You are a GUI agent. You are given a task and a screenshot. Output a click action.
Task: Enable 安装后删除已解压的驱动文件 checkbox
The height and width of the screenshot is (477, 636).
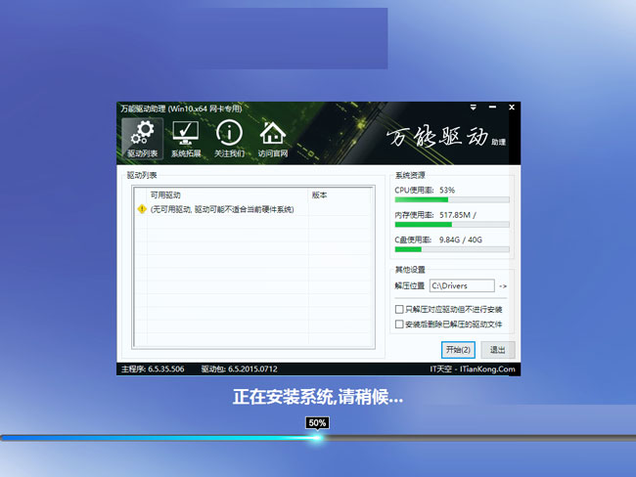click(x=399, y=324)
